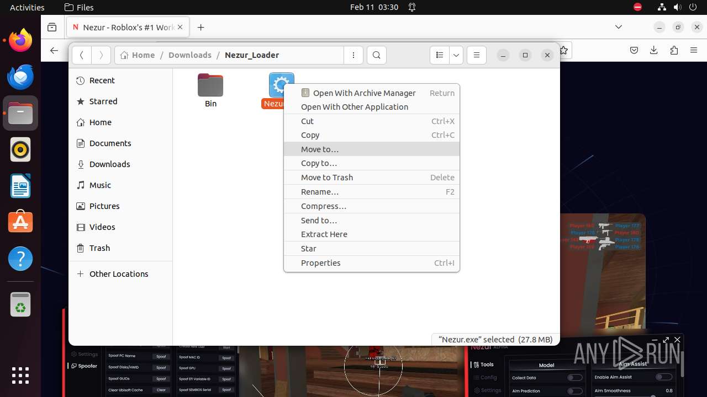Open Rhythmbox music player from dock
The height and width of the screenshot is (397, 707).
pyautogui.click(x=20, y=149)
